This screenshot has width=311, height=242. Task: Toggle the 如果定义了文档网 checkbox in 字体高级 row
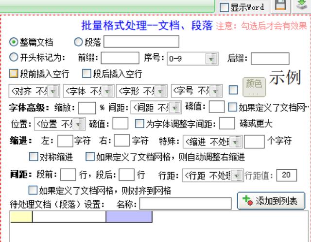pos(232,107)
